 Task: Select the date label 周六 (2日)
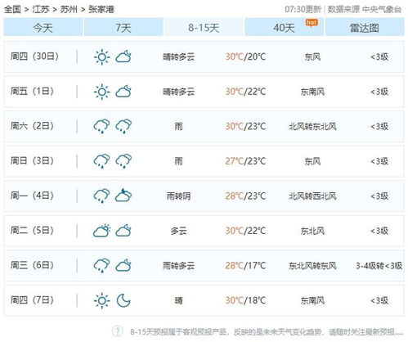(x=32, y=126)
